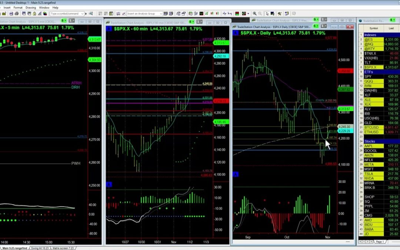Select the SPY row in ETFs section
Image resolution: width=400 pixels, height=250 pixels.
[x=379, y=77]
